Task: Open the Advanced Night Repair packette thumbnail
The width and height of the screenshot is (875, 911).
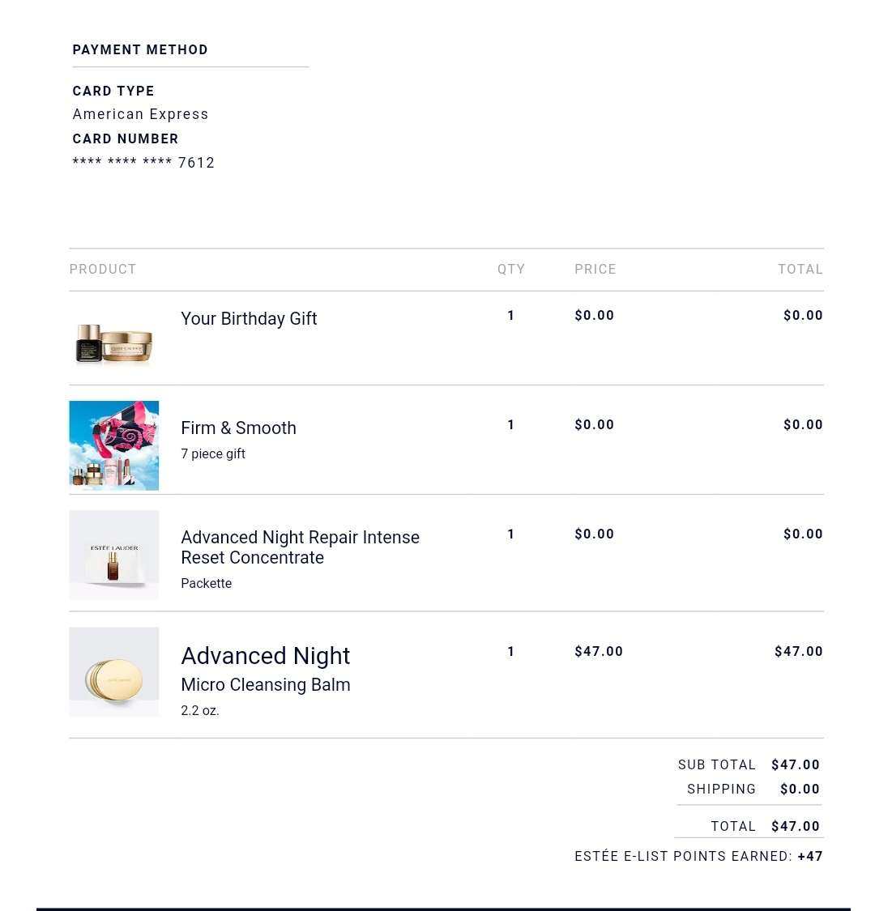Action: 114,555
